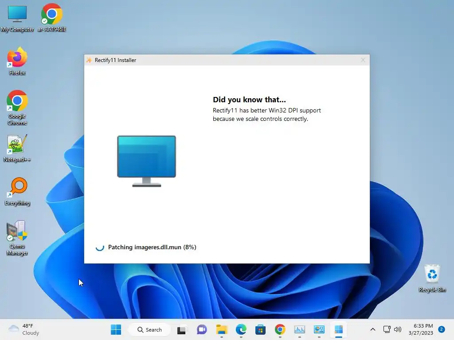Open the weather widget showing 48°F Cloudy
Screen dimensions: 454x340
pos(24,329)
